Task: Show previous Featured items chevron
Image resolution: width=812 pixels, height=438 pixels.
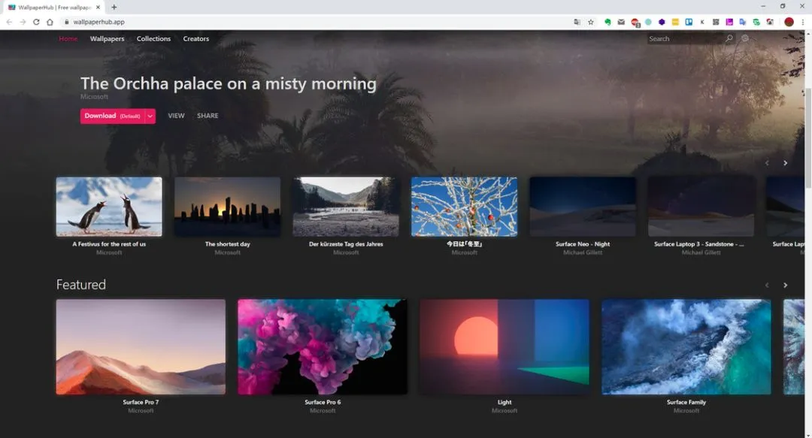Action: coord(767,285)
